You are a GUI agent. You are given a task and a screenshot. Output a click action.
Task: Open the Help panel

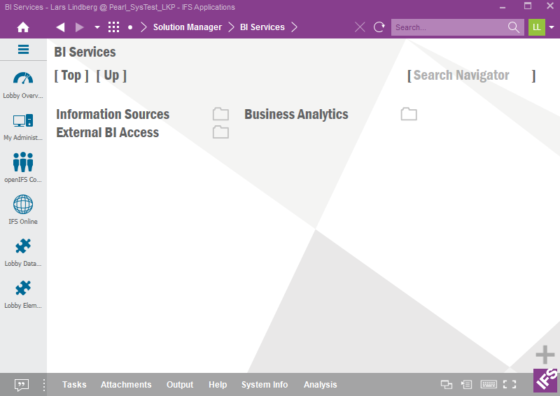(218, 385)
